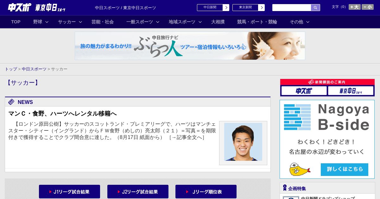Image resolution: width=380 pixels, height=199 pixels.
Task: Click the 記事全文へ link
Action: (x=187, y=137)
